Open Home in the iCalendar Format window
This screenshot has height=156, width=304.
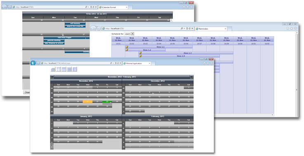(x=184, y=7)
